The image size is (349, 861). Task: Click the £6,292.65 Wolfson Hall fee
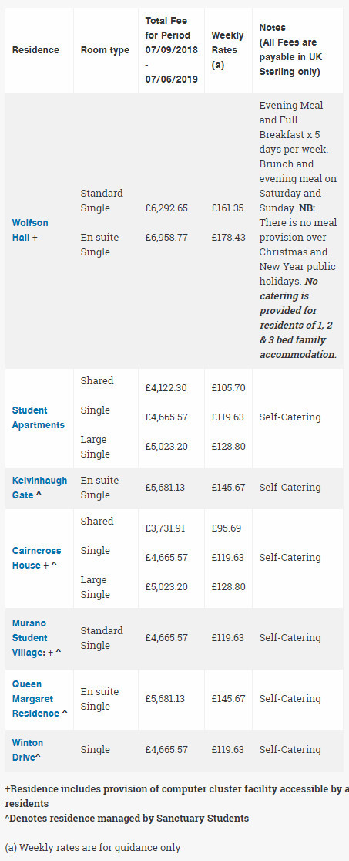[x=166, y=208]
